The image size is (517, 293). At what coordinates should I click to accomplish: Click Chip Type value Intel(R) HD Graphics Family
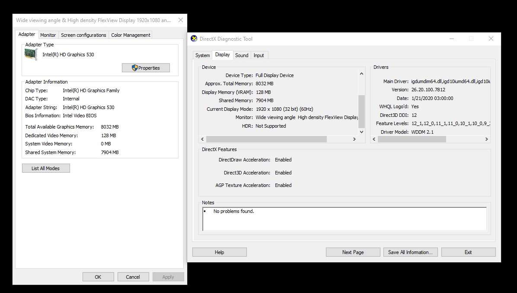pos(91,90)
